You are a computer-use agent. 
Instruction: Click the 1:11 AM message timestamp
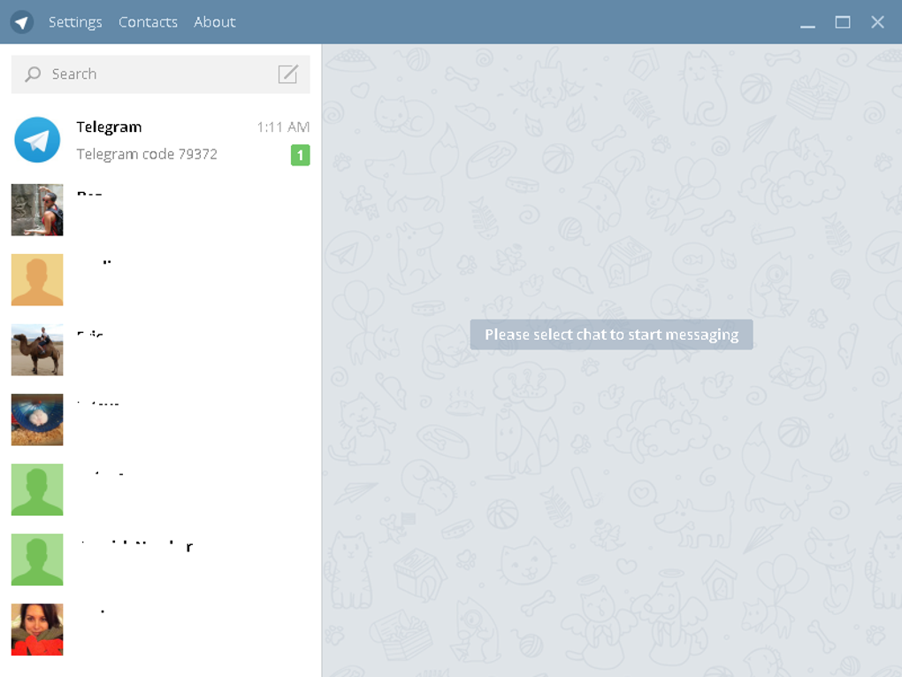(x=283, y=127)
